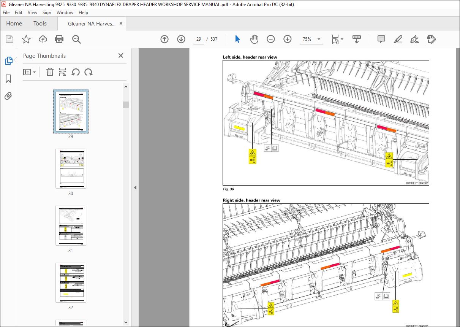Zoom in with the plus button

point(288,39)
